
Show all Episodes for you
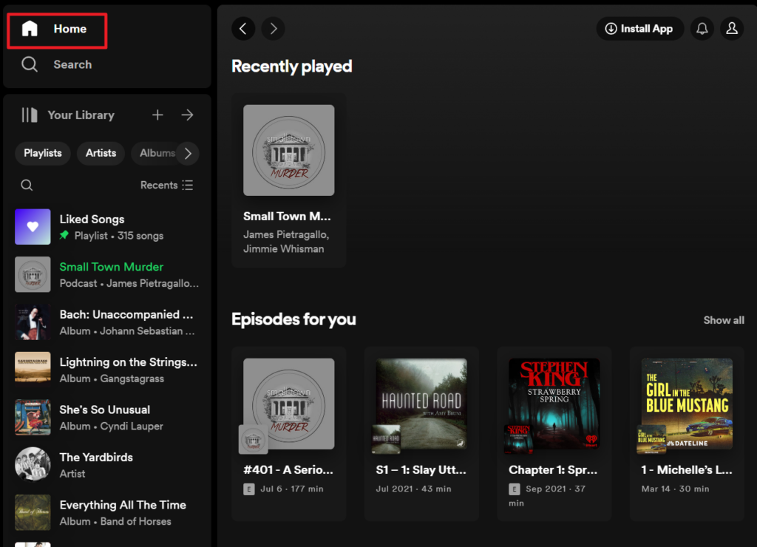723,319
